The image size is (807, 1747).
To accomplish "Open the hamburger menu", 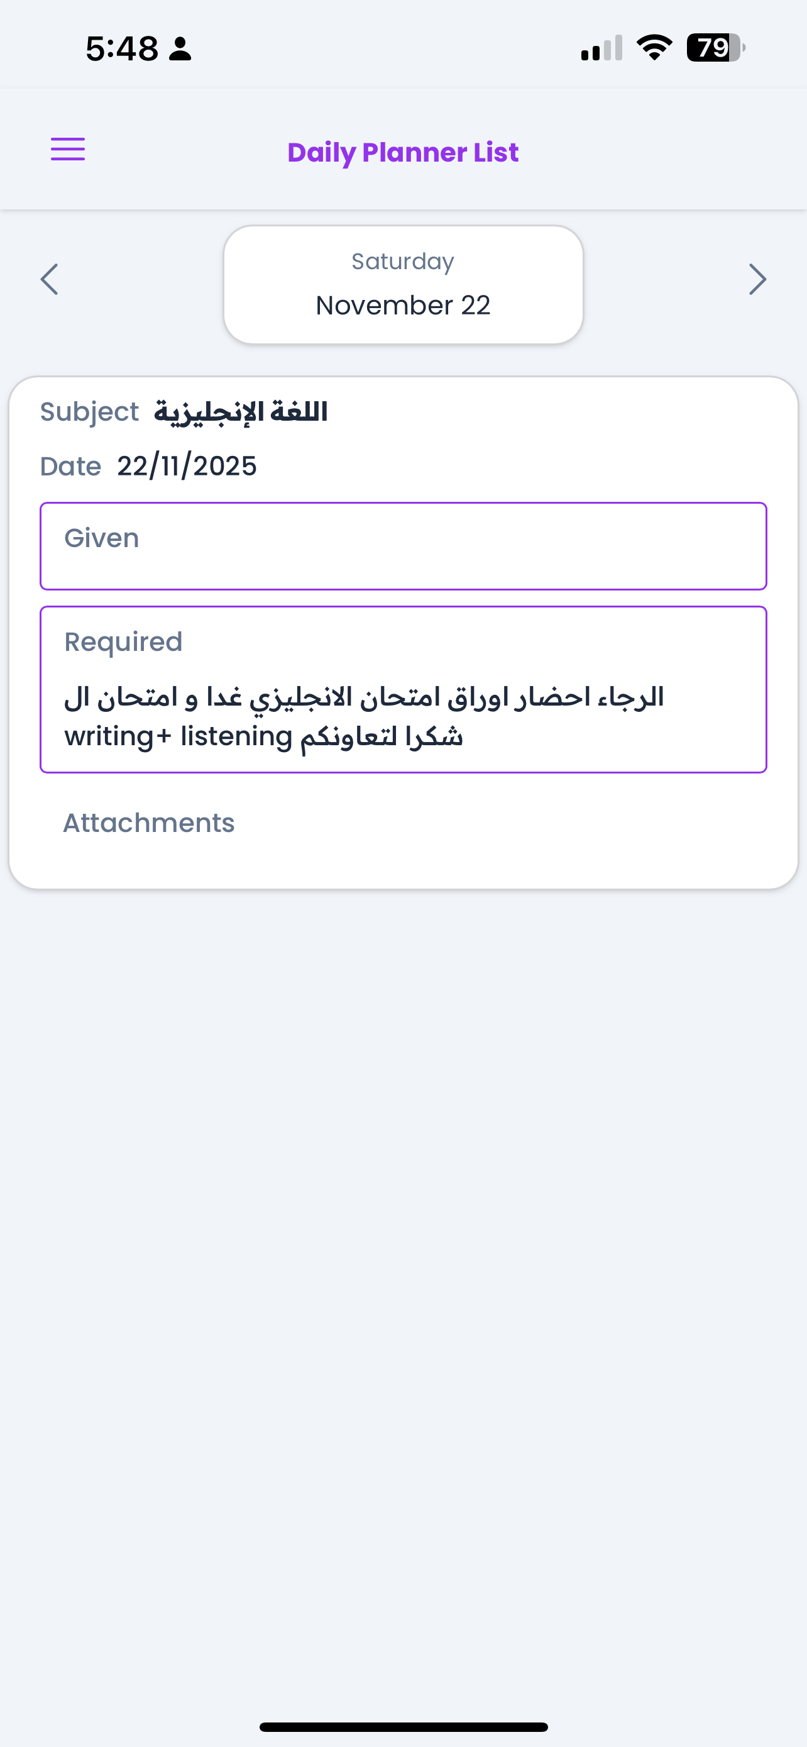I will click(68, 149).
